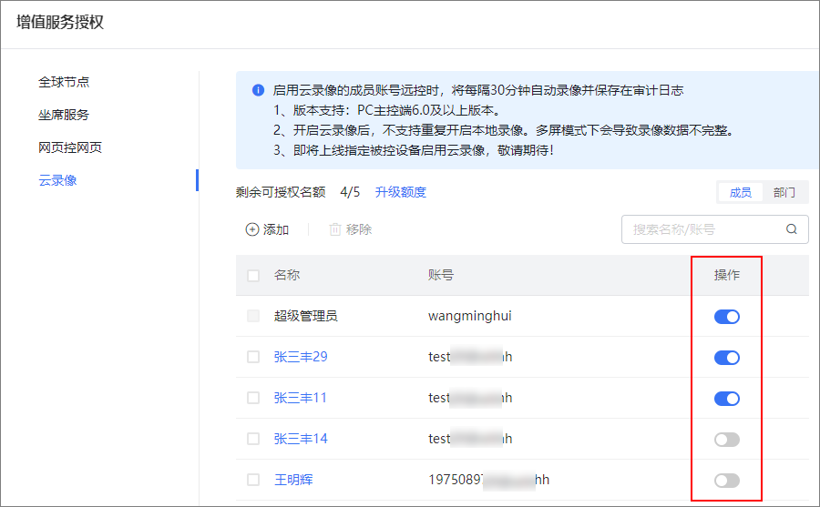This screenshot has width=820, height=507.
Task: Click the 升级额度 link
Action: [401, 192]
